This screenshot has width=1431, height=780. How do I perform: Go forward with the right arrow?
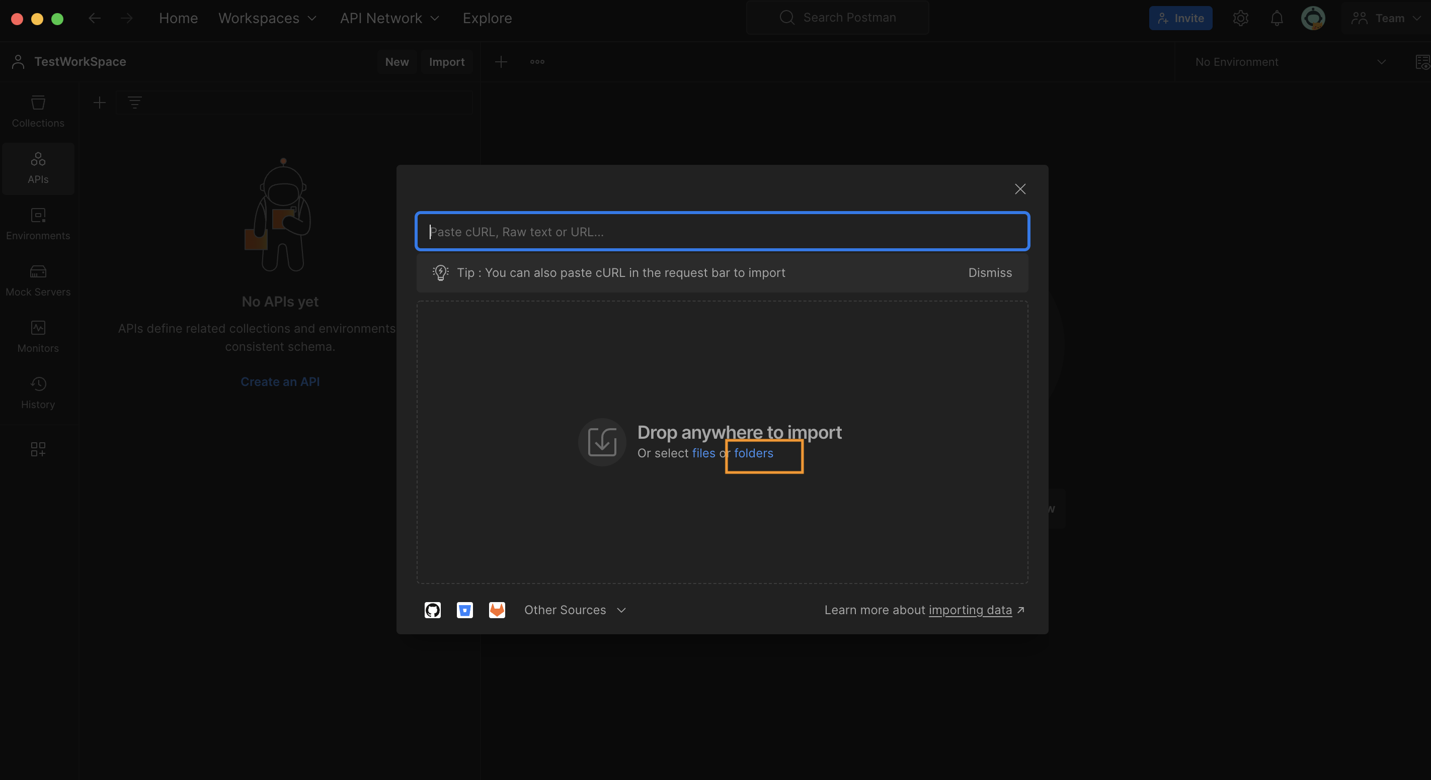[127, 18]
